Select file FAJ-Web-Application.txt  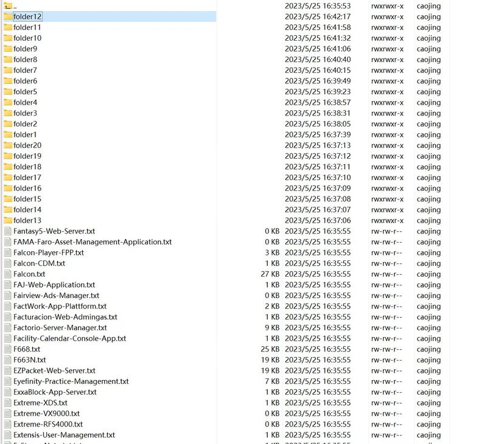[x=54, y=285]
